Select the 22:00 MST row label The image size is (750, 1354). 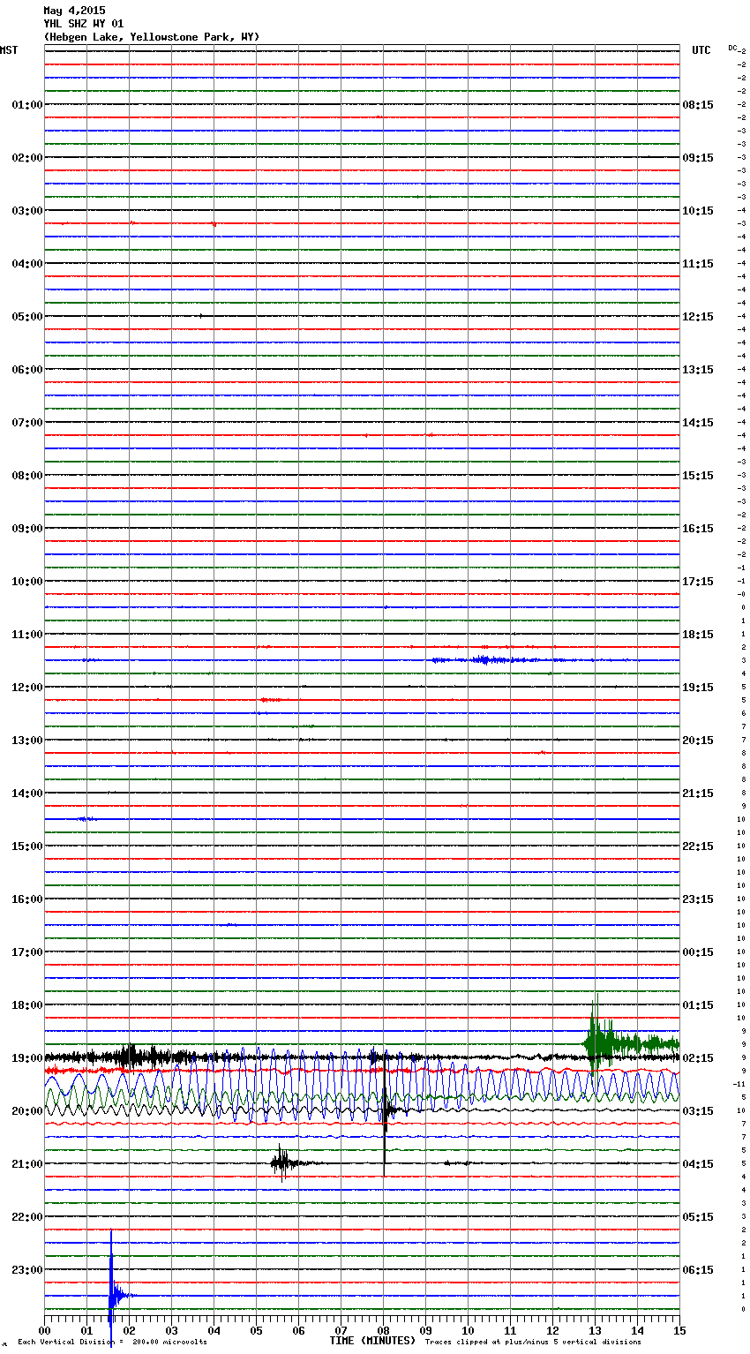[x=27, y=1217]
